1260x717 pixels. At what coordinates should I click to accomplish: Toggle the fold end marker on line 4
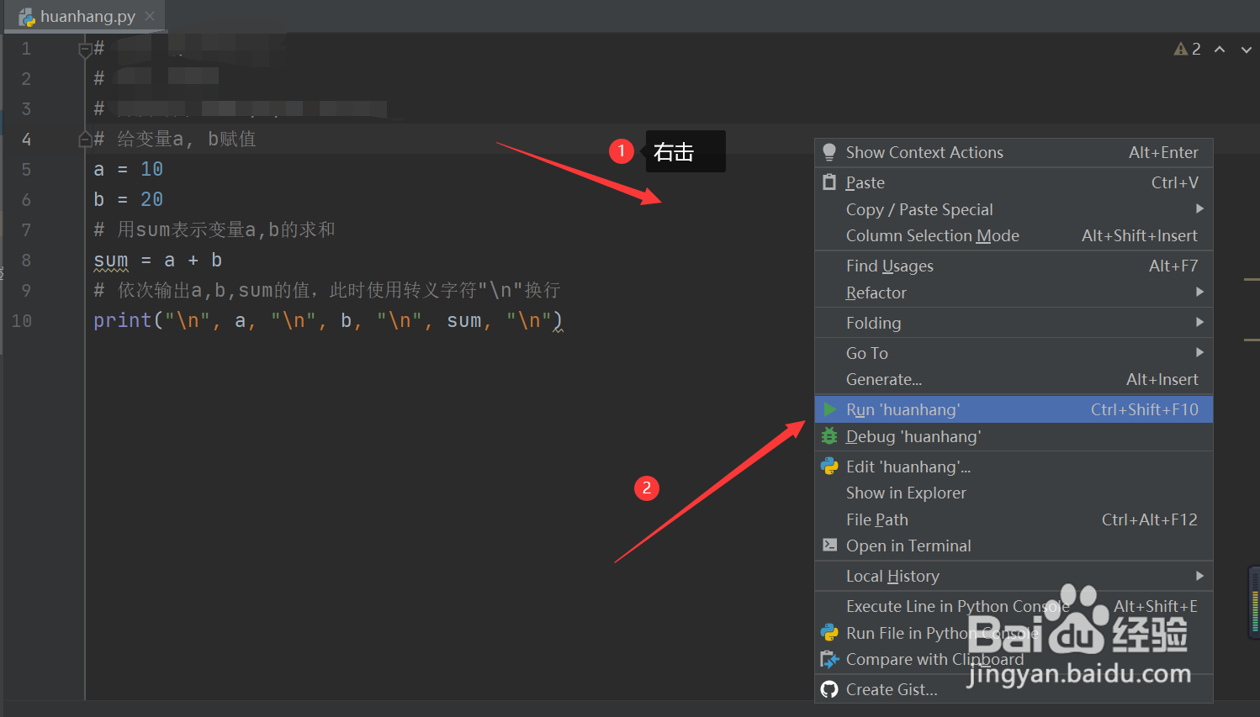coord(85,139)
